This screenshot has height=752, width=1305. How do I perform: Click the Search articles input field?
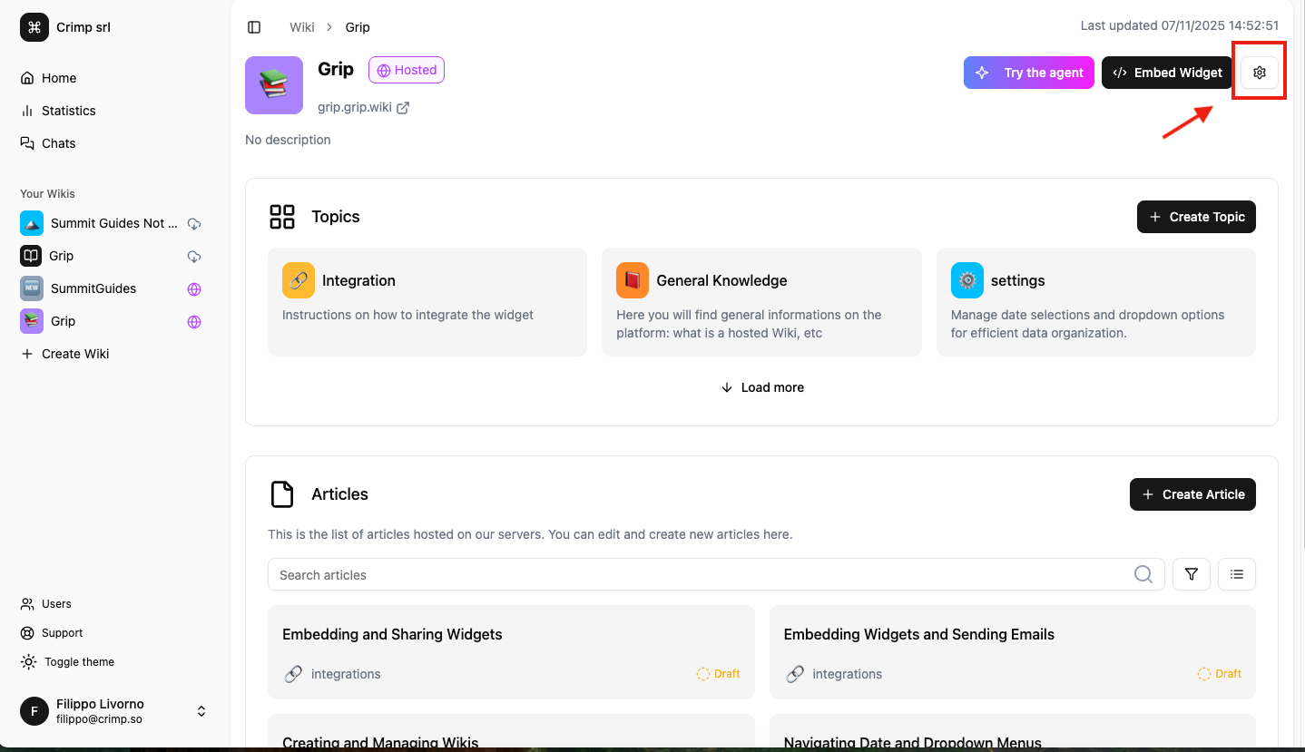pyautogui.click(x=699, y=574)
